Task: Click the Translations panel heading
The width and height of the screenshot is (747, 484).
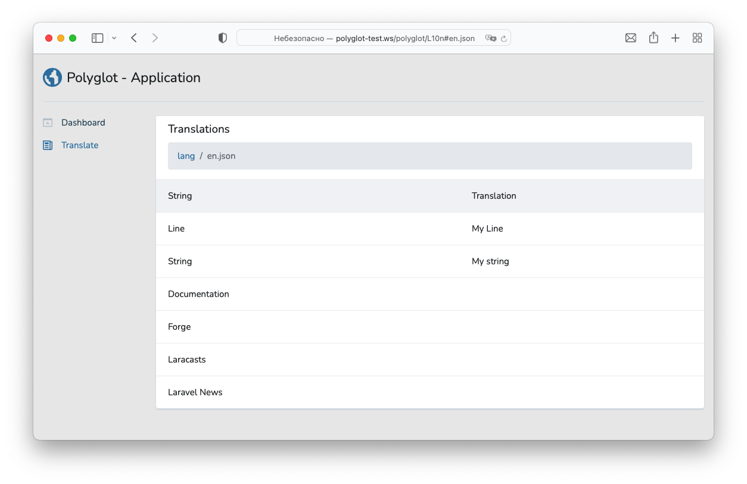Action: (x=199, y=129)
